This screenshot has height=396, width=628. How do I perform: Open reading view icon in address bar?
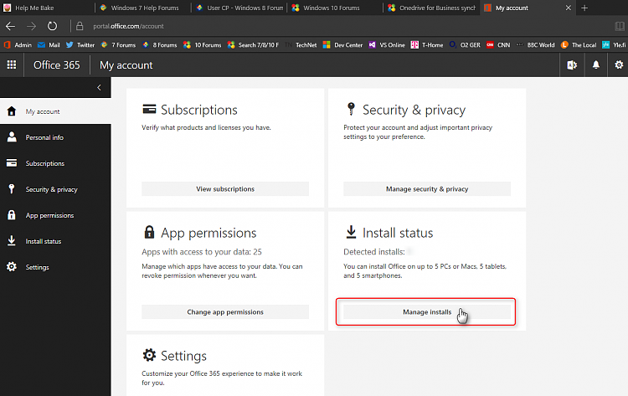[x=619, y=26]
